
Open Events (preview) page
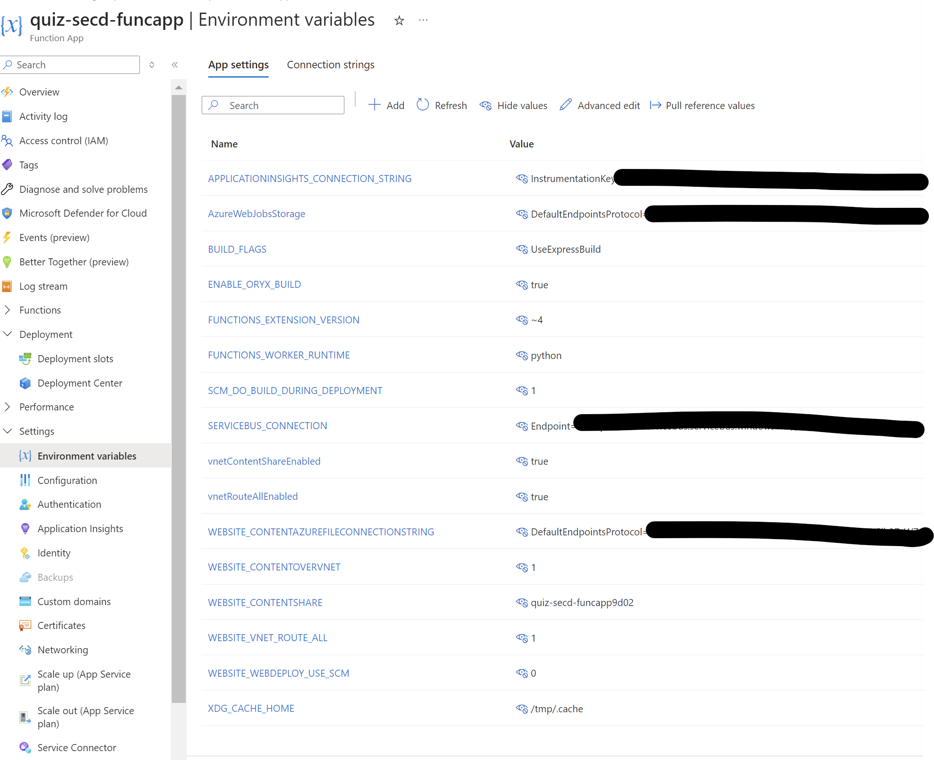54,237
